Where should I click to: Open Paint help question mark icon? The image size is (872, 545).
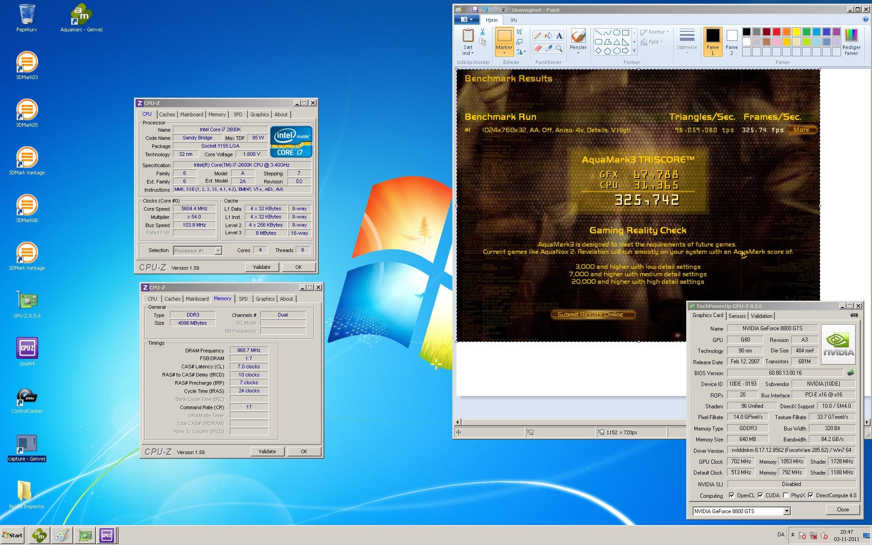click(x=865, y=20)
